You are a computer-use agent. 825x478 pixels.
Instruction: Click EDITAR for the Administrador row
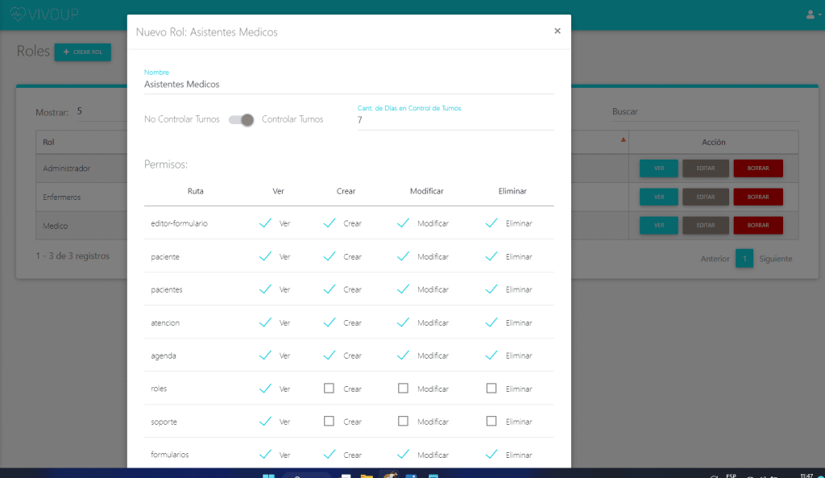706,168
